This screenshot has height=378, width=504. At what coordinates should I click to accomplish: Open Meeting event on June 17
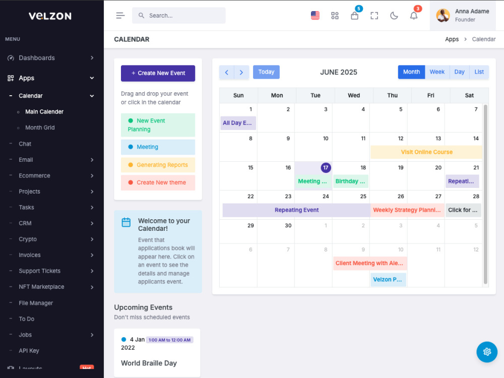point(313,181)
